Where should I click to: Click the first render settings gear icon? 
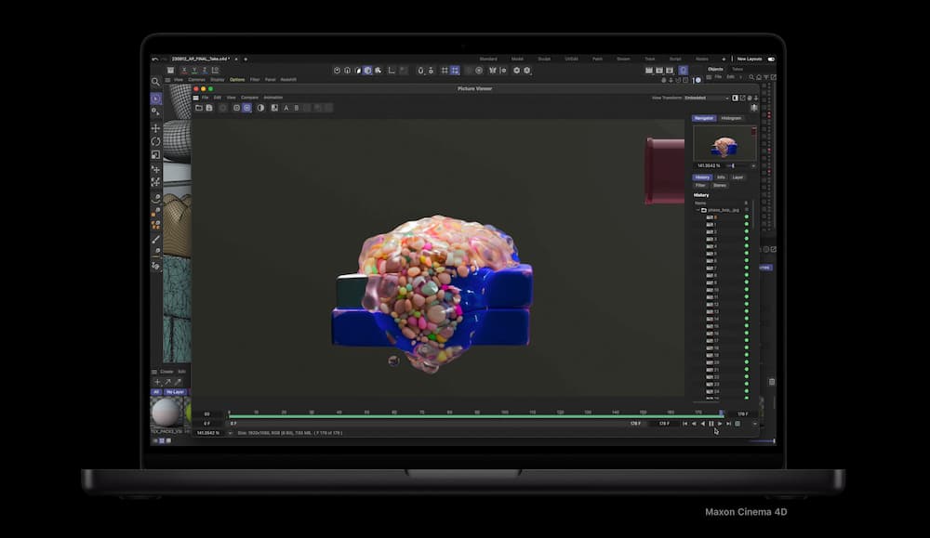(x=516, y=71)
